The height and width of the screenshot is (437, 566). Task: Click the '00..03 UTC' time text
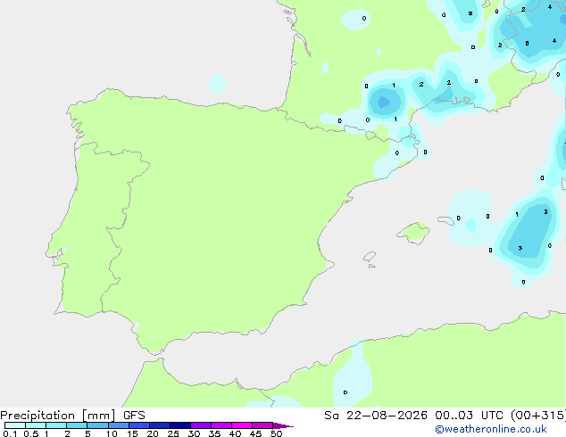pos(469,416)
